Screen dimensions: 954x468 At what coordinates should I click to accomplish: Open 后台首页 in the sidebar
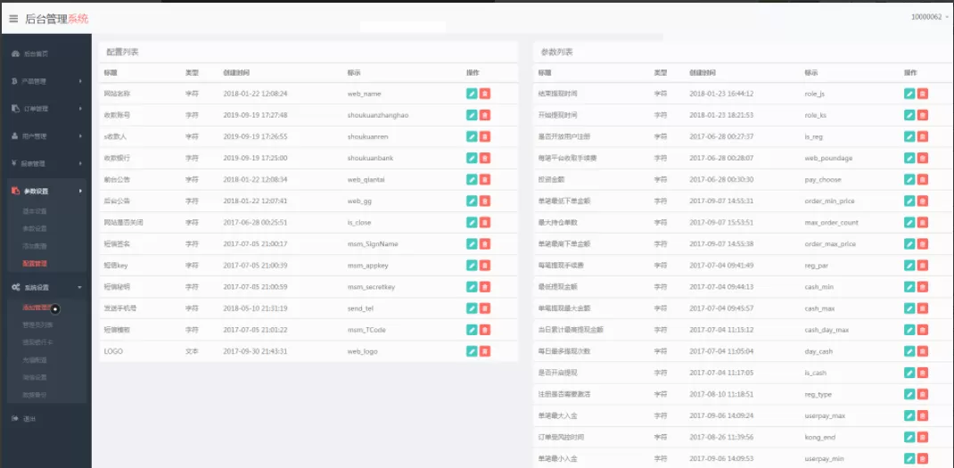[x=37, y=53]
